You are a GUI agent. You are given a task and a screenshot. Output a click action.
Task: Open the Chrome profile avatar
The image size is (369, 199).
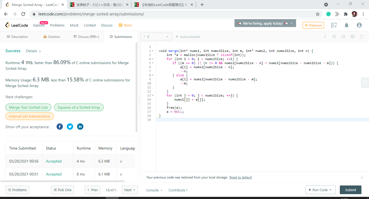[x=354, y=14]
